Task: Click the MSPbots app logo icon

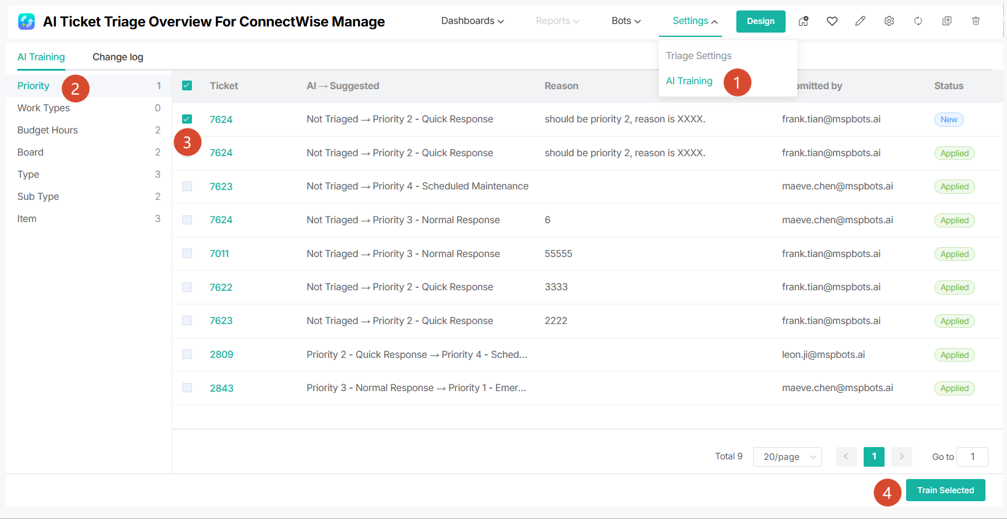Action: (26, 22)
